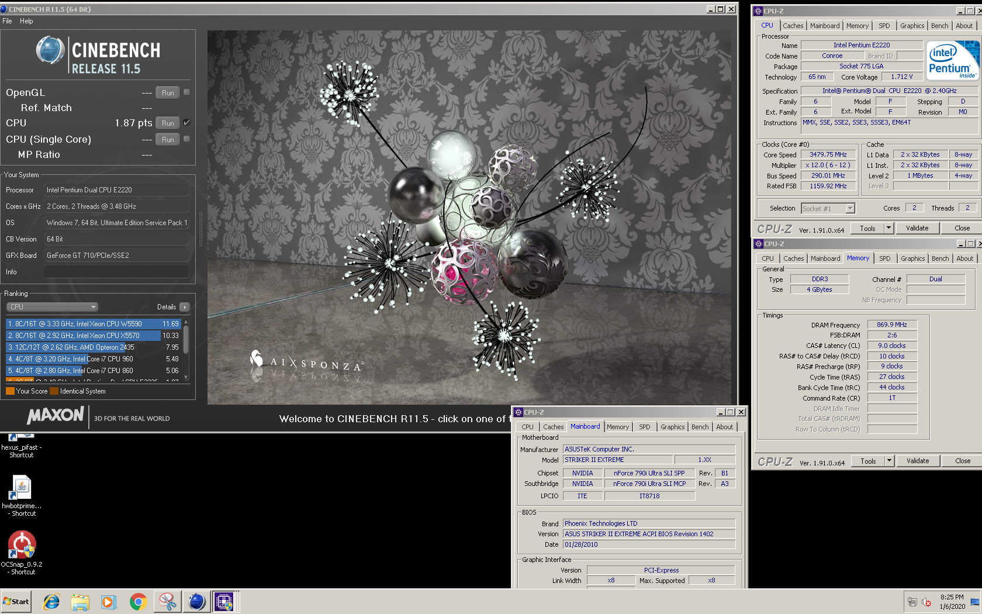Open Memory tab in Mainboard CPU-Z window

617,427
